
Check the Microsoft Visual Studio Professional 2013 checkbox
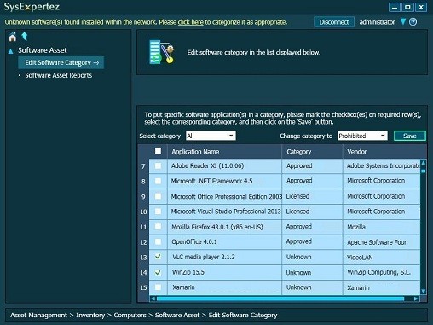(159, 212)
